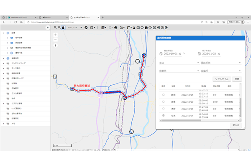The height and width of the screenshot is (167, 251).
Task: Collapse the 設備 tree node
Action: 3,33
